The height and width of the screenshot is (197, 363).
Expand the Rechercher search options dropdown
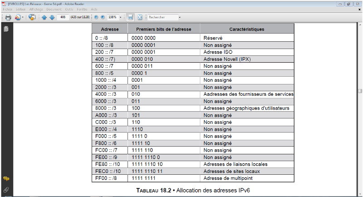click(x=180, y=17)
